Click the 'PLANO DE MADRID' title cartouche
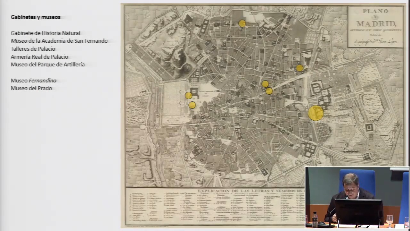This screenshot has height=231, width=410. [x=375, y=27]
